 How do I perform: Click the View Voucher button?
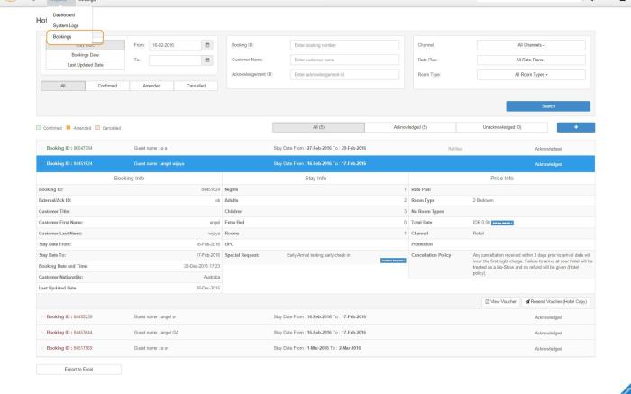point(501,301)
